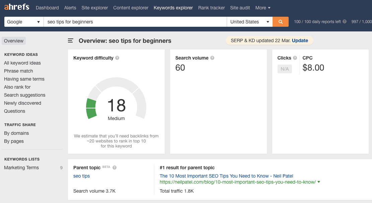Go to Site explorer in top nav
The height and width of the screenshot is (203, 372).
coord(95,8)
